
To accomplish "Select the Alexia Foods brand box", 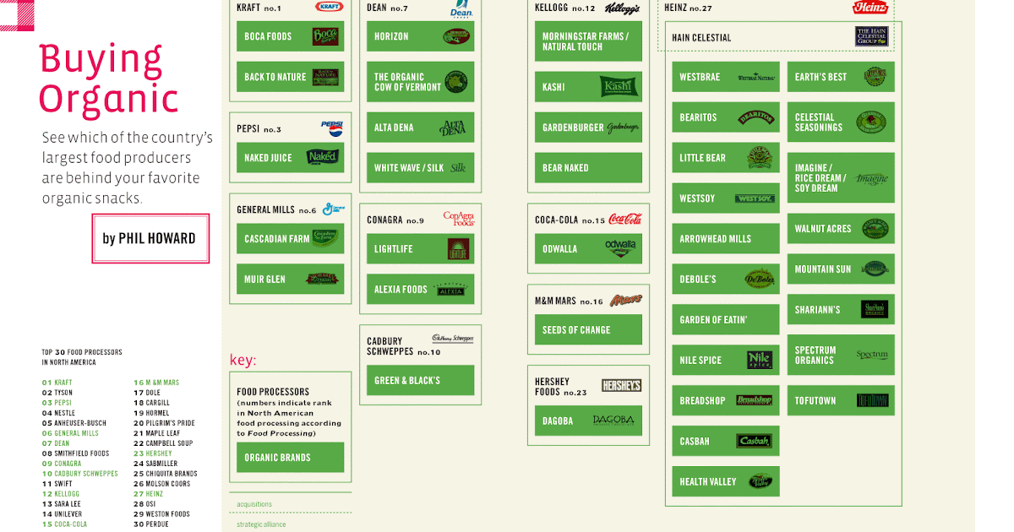I will [x=420, y=290].
